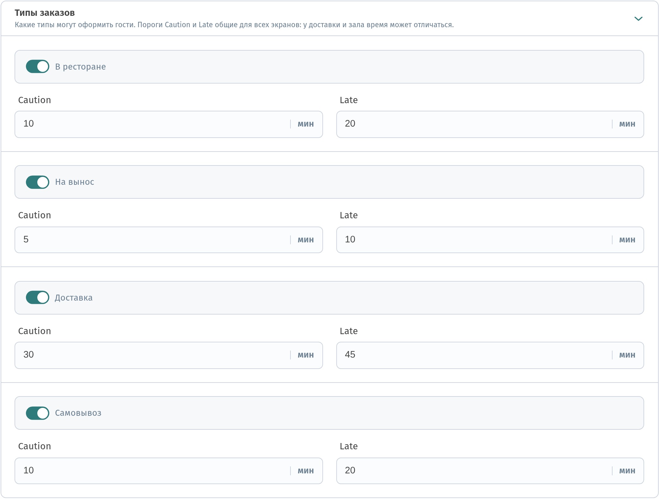Turn off the Доставка toggle
This screenshot has height=499, width=659.
coord(38,297)
